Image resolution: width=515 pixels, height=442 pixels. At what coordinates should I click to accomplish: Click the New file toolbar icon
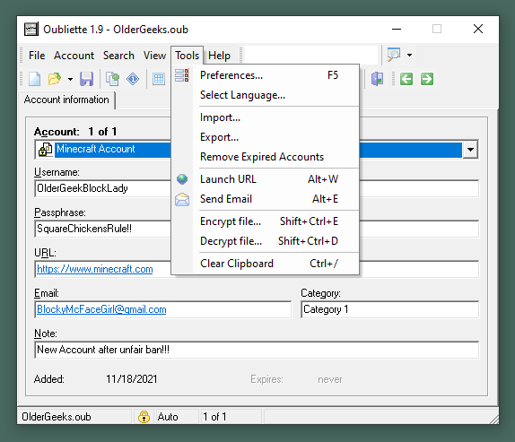[34, 79]
